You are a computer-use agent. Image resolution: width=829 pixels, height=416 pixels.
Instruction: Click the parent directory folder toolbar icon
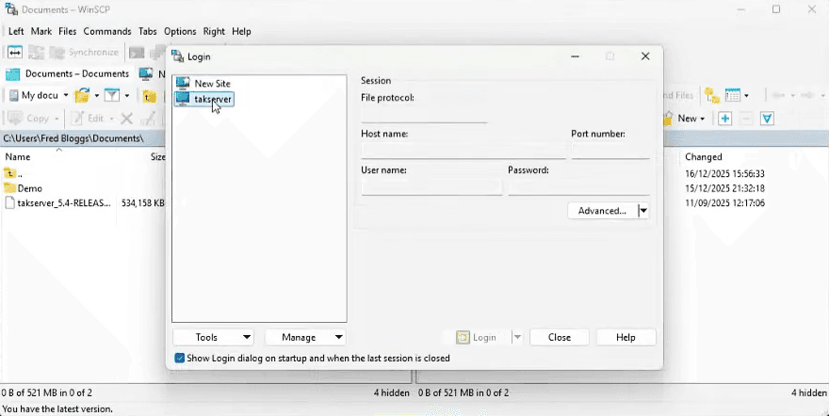pos(150,96)
